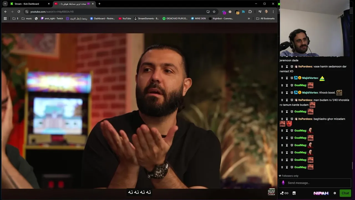Open the Extensions puzzle menu
Viewport: 355px width, 200px height.
250,12
